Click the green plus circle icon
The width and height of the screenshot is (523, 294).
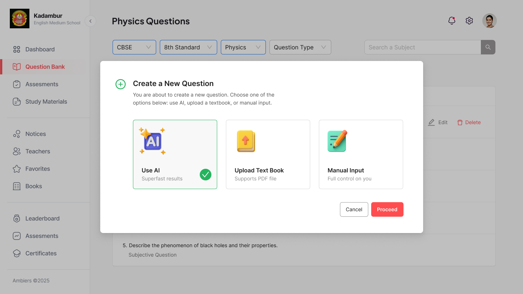click(x=121, y=84)
